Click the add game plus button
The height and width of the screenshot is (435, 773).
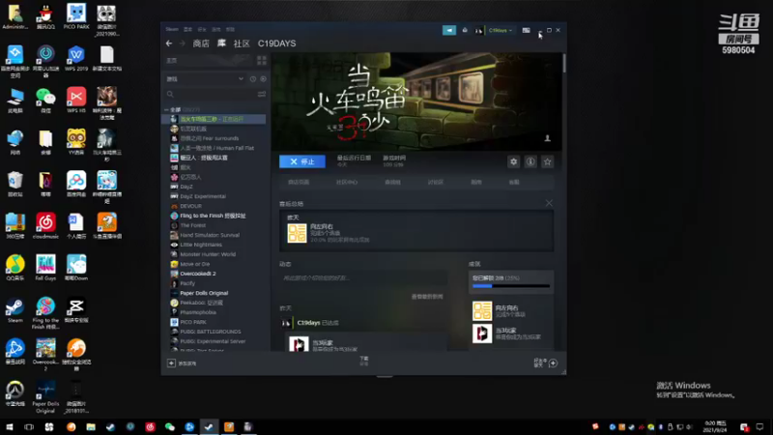pos(171,363)
